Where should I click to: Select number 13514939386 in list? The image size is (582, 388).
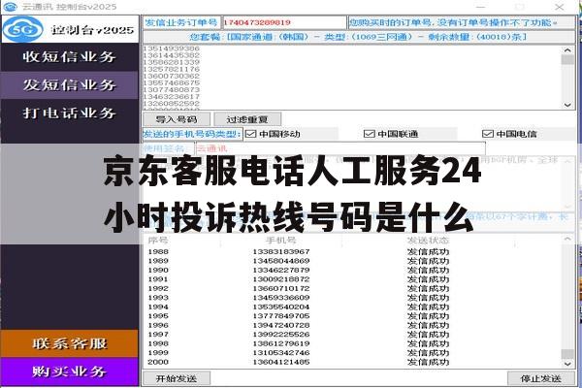click(171, 48)
